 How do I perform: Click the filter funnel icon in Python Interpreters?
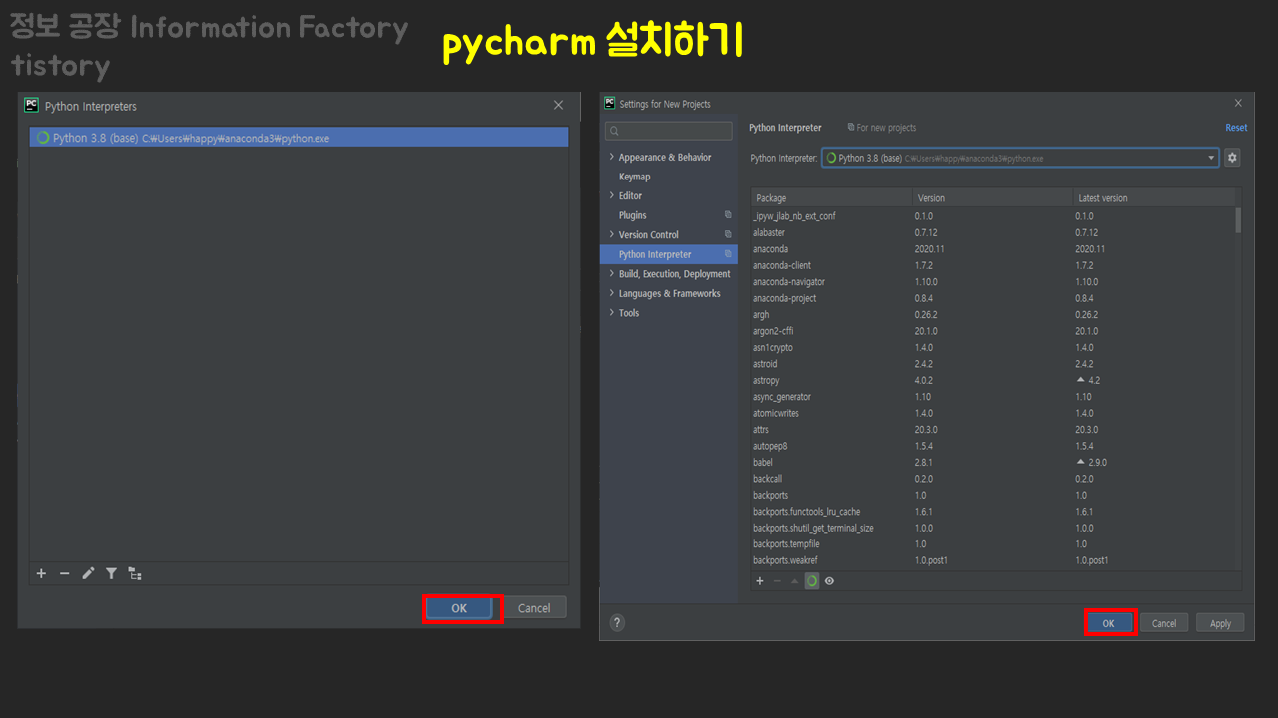click(111, 573)
